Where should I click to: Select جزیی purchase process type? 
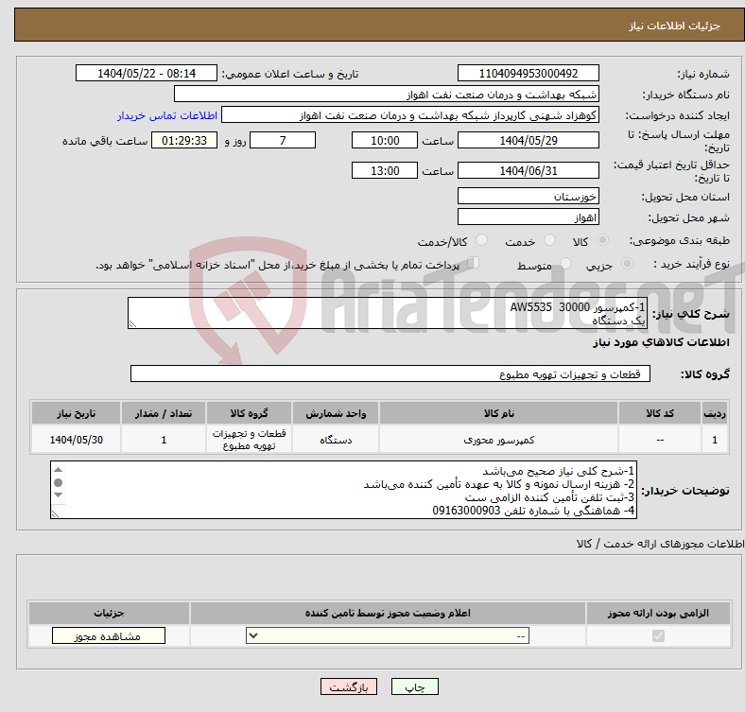(629, 265)
